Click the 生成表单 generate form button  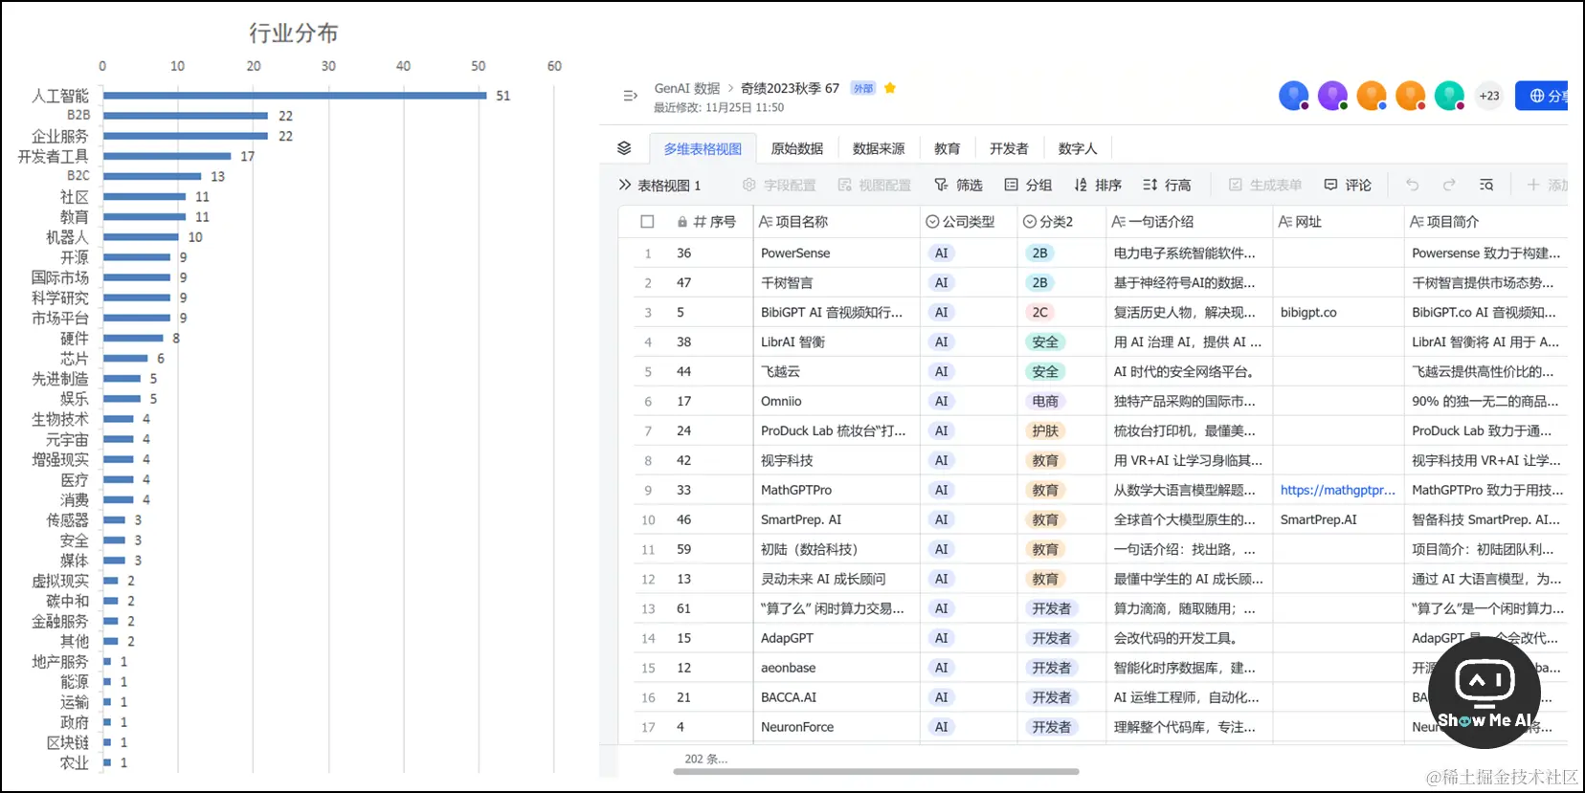coord(1265,185)
